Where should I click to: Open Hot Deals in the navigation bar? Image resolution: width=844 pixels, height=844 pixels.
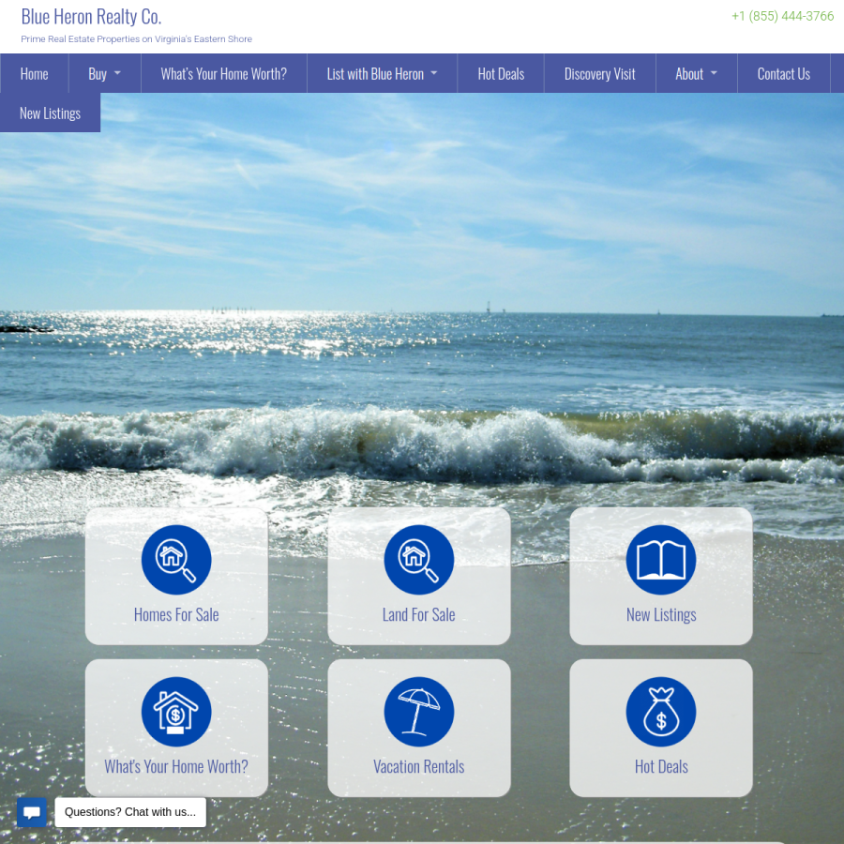[501, 74]
